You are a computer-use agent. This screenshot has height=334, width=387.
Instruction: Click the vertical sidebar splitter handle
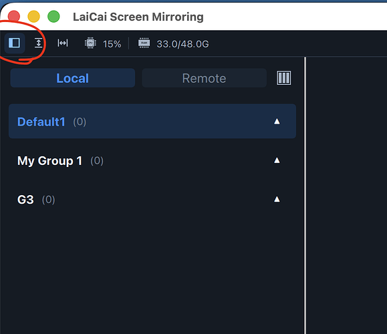coord(305,195)
